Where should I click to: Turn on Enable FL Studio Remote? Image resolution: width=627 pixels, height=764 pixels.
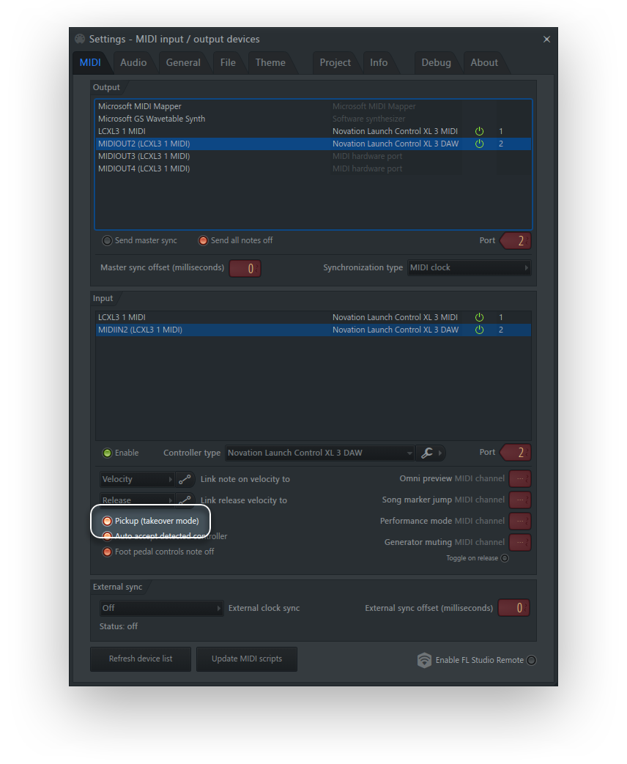click(532, 660)
